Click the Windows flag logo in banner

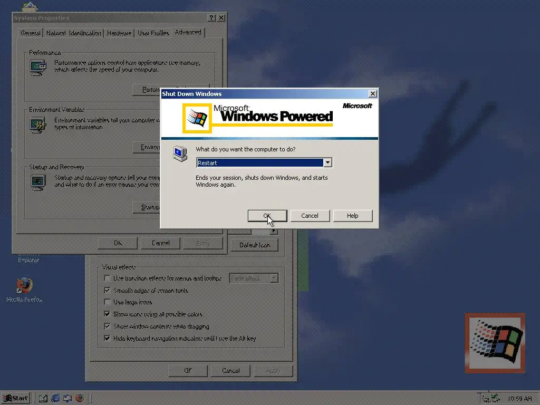pyautogui.click(x=197, y=118)
